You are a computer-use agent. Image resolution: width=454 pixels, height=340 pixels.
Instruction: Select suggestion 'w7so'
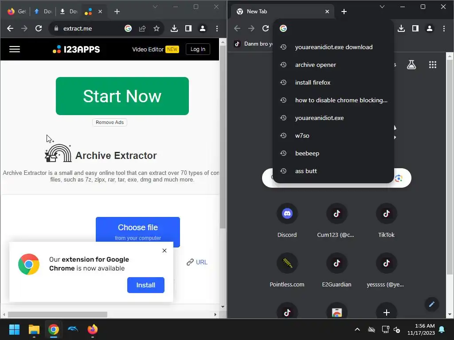click(x=333, y=135)
